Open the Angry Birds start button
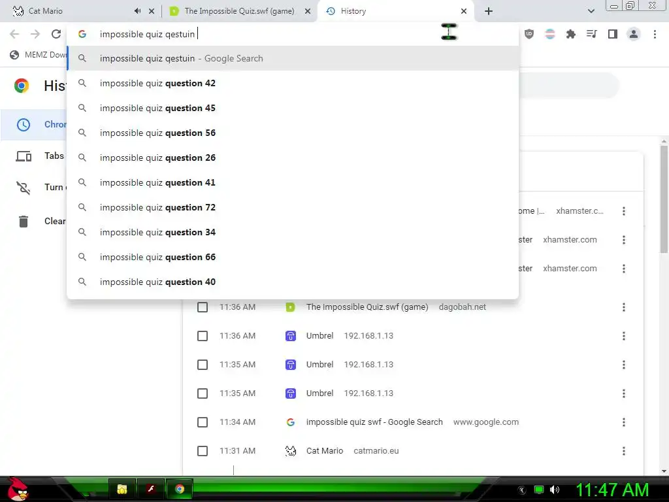The width and height of the screenshot is (669, 502). tap(17, 489)
